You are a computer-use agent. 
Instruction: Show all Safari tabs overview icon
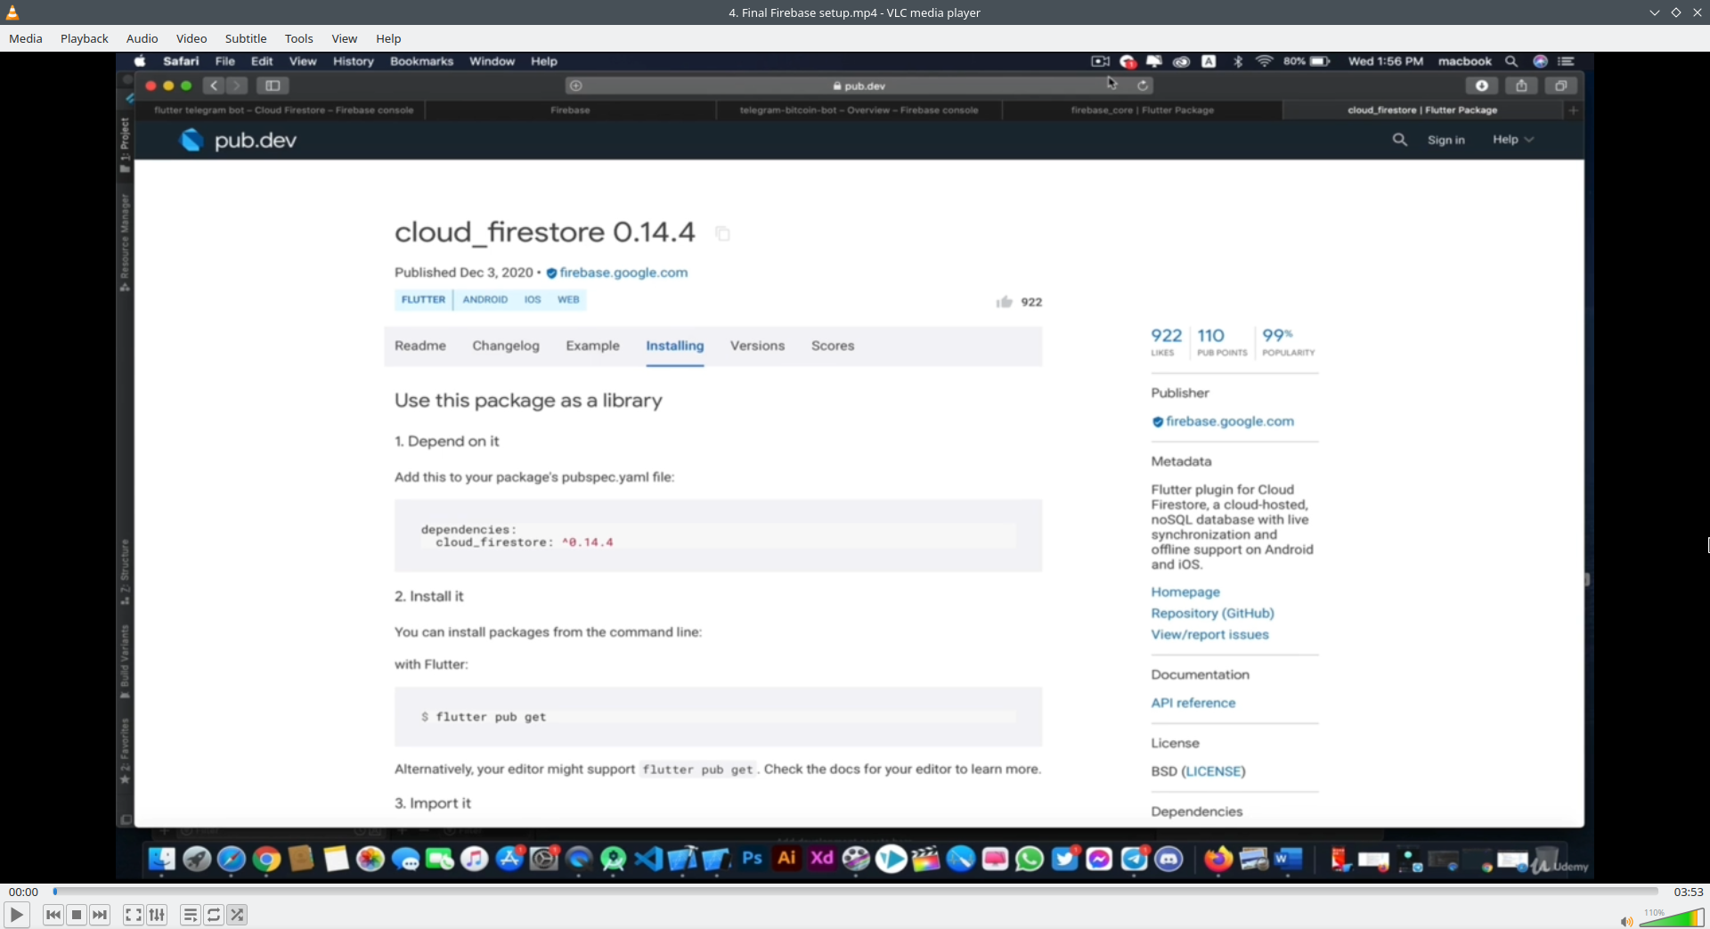[x=1560, y=86]
